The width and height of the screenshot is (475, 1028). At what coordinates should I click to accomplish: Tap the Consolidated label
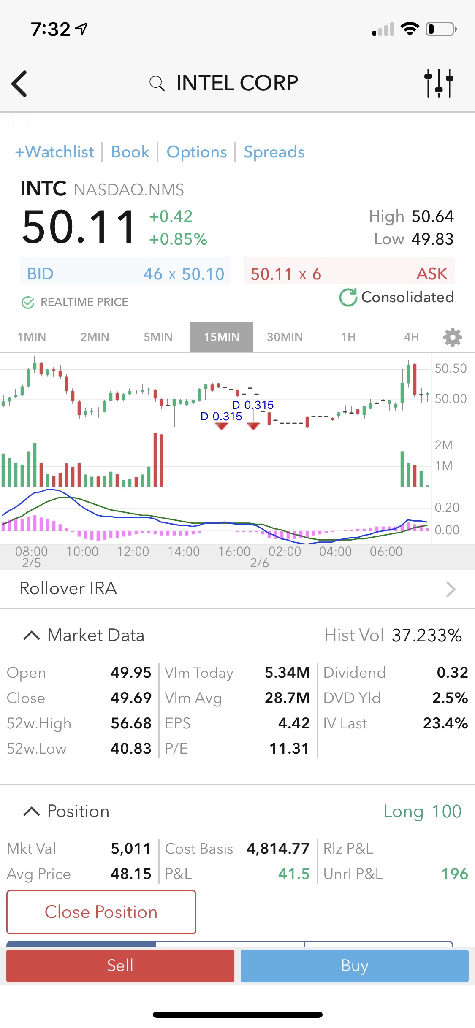coord(408,297)
